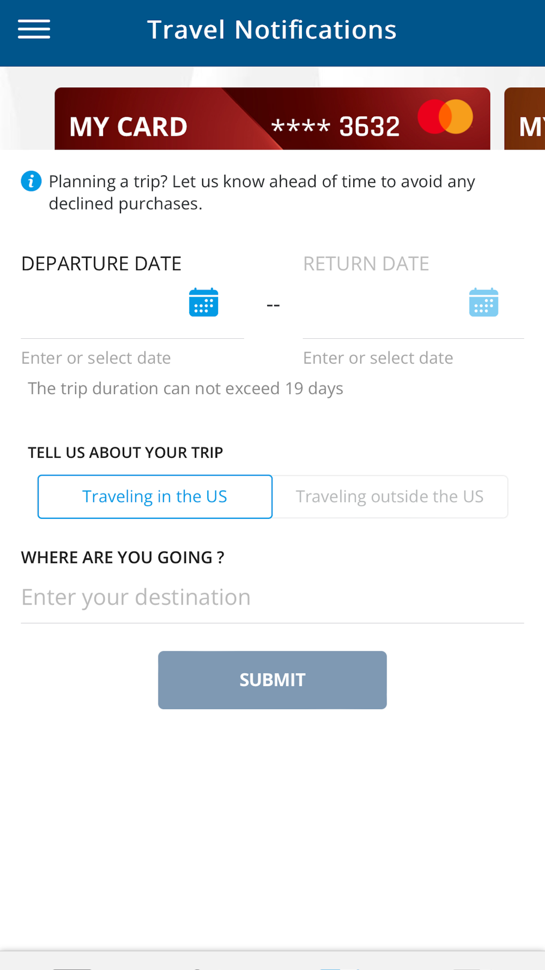Tap the Mastercard logo on the card
The width and height of the screenshot is (545, 970).
(x=445, y=117)
